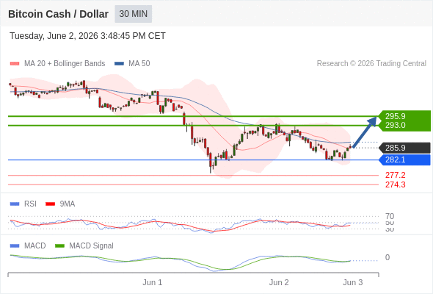Click the MACD zero level label
This screenshot has height=294, width=433.
click(387, 257)
